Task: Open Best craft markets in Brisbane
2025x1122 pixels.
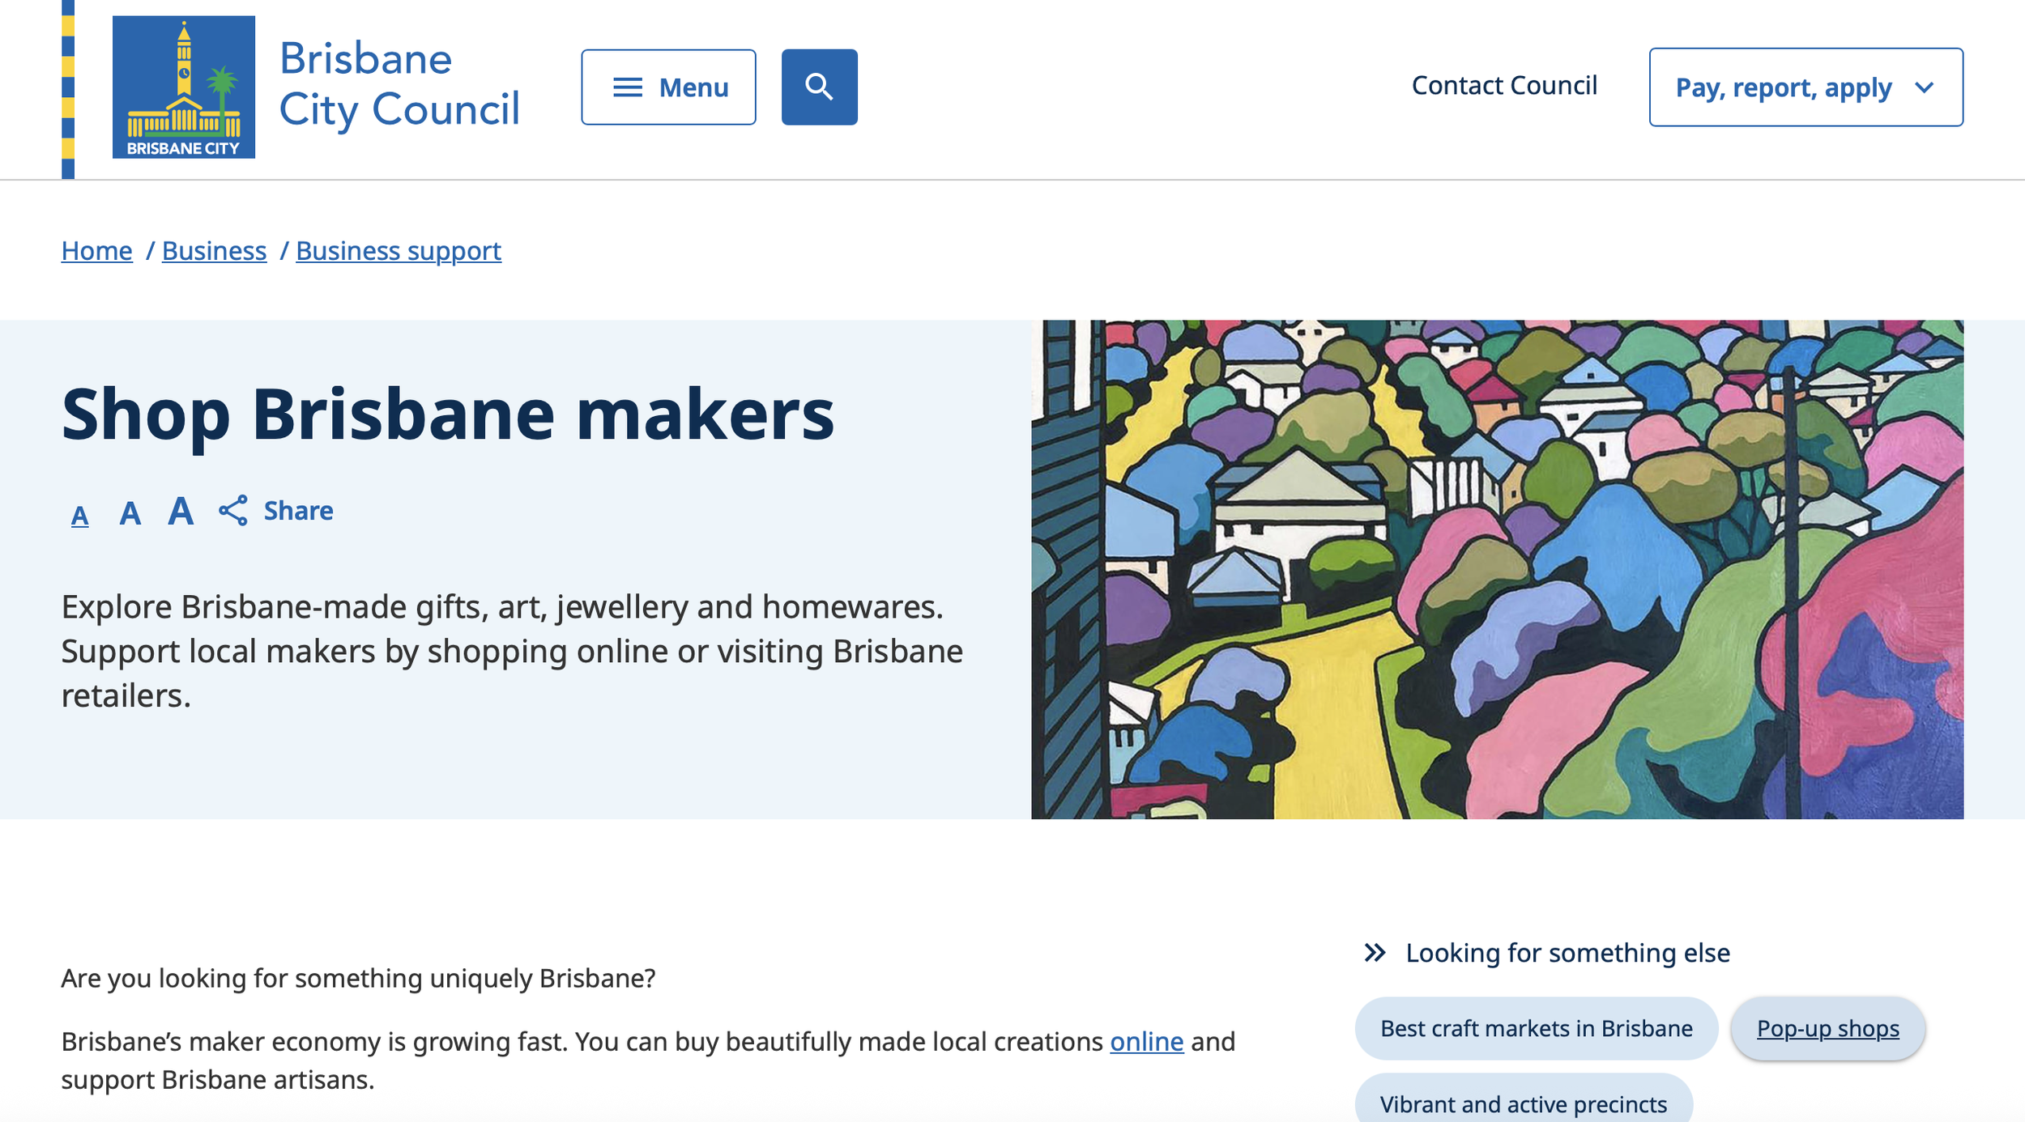Action: click(1535, 1027)
